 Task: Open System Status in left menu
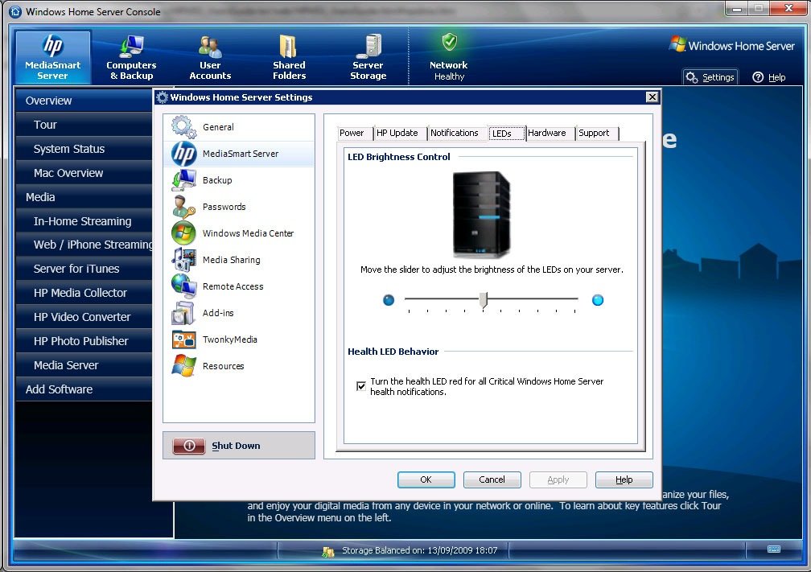point(84,149)
